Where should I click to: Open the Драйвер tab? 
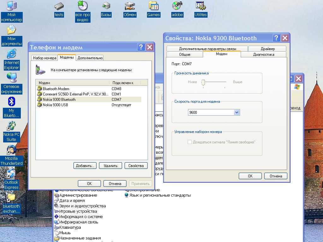click(x=267, y=49)
